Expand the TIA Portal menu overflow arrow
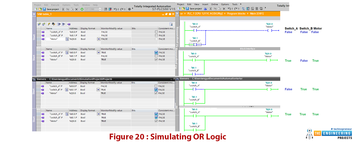The height and width of the screenshot is (144, 361). click(241, 4)
